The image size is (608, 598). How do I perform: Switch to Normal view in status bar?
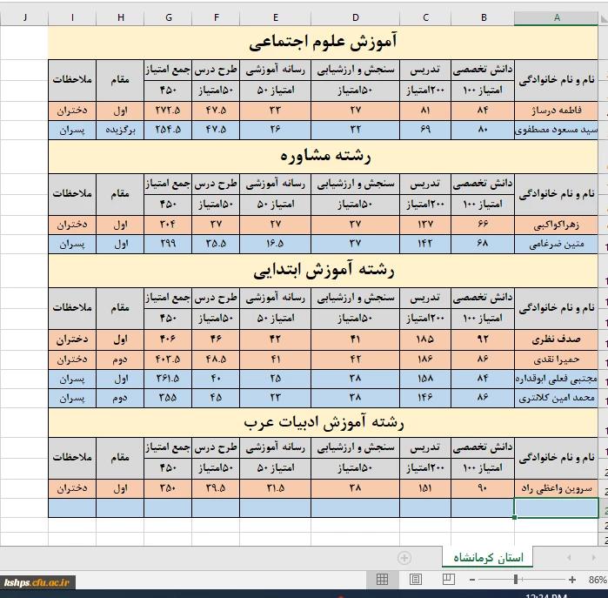coord(382,580)
